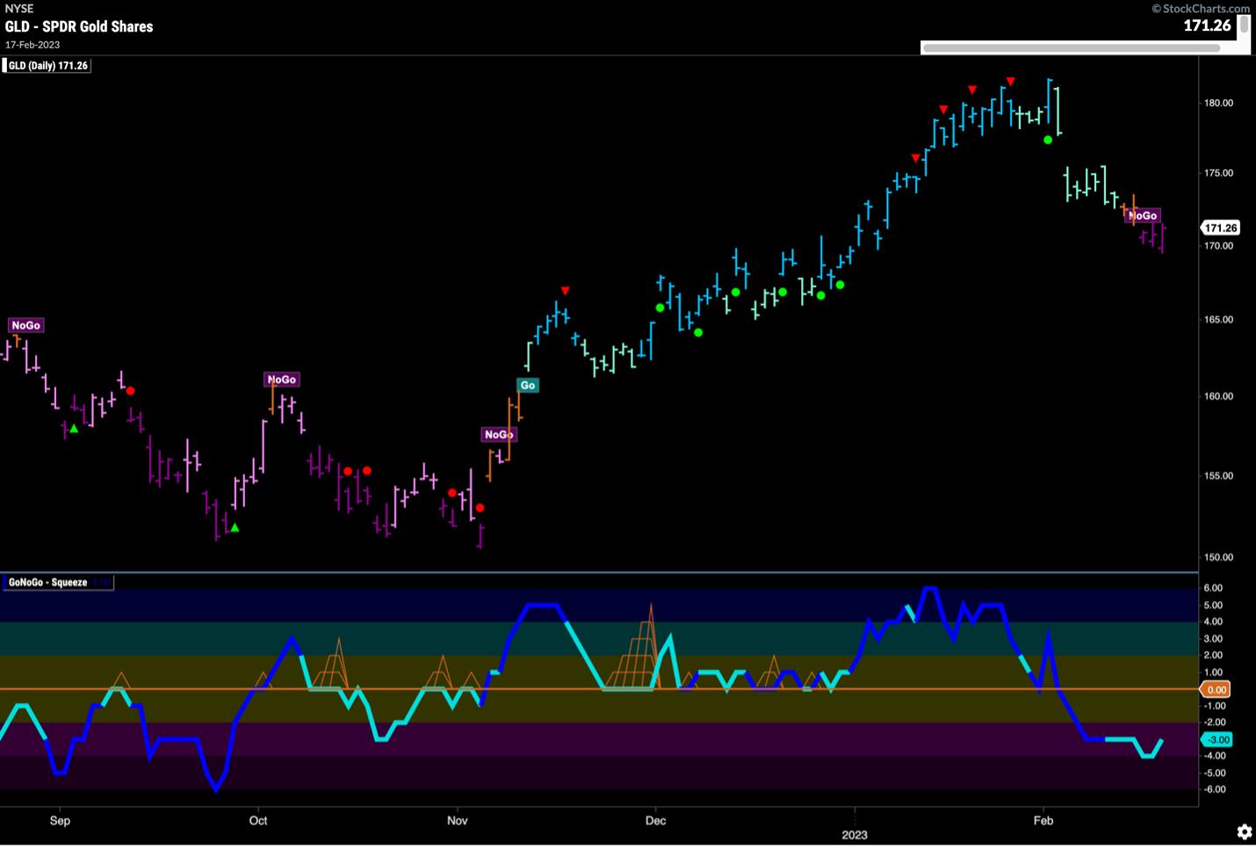The image size is (1256, 848).
Task: Click green triangle at late September low
Action: coord(235,527)
